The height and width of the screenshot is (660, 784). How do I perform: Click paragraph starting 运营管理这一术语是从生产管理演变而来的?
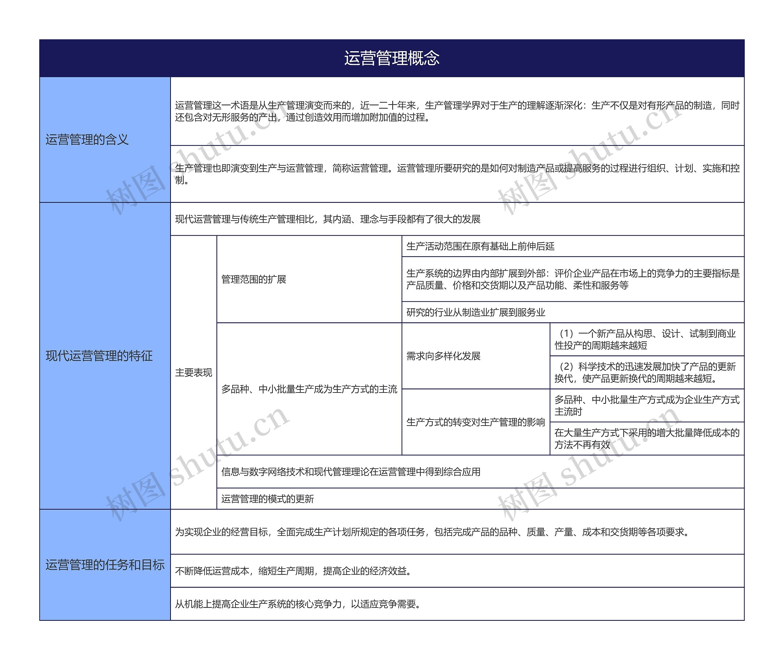pos(457,112)
